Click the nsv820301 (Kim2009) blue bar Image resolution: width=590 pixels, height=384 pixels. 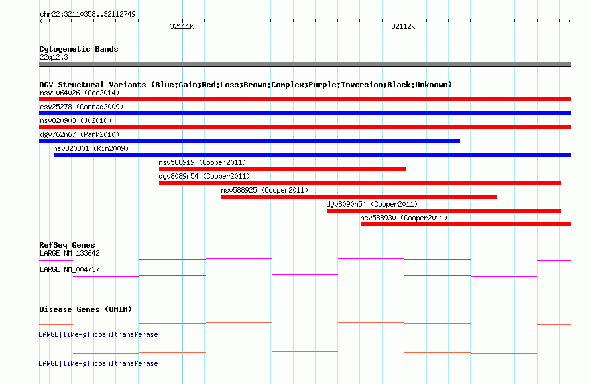(x=312, y=155)
